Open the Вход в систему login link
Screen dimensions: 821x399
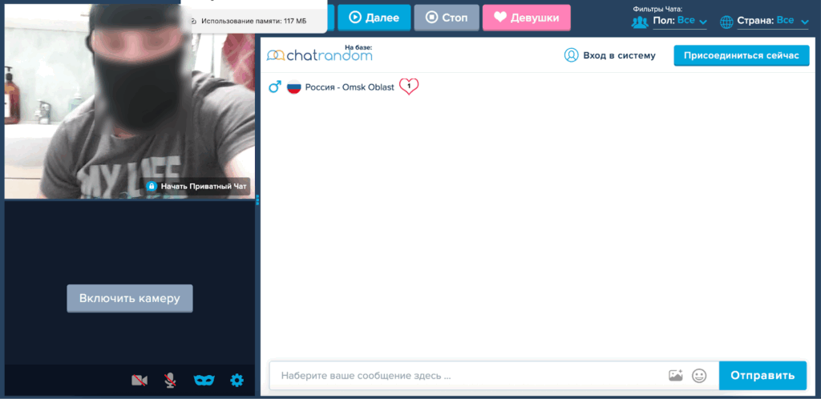pyautogui.click(x=609, y=55)
